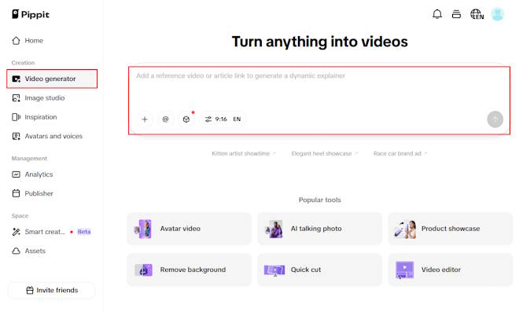Image resolution: width=519 pixels, height=312 pixels.
Task: Click the Video editor thumbnail icon
Action: click(405, 270)
